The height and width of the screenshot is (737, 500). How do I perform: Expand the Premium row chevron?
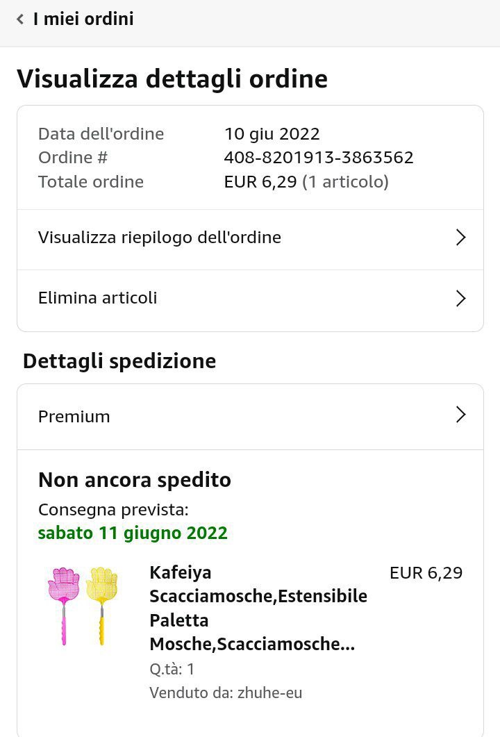[460, 415]
